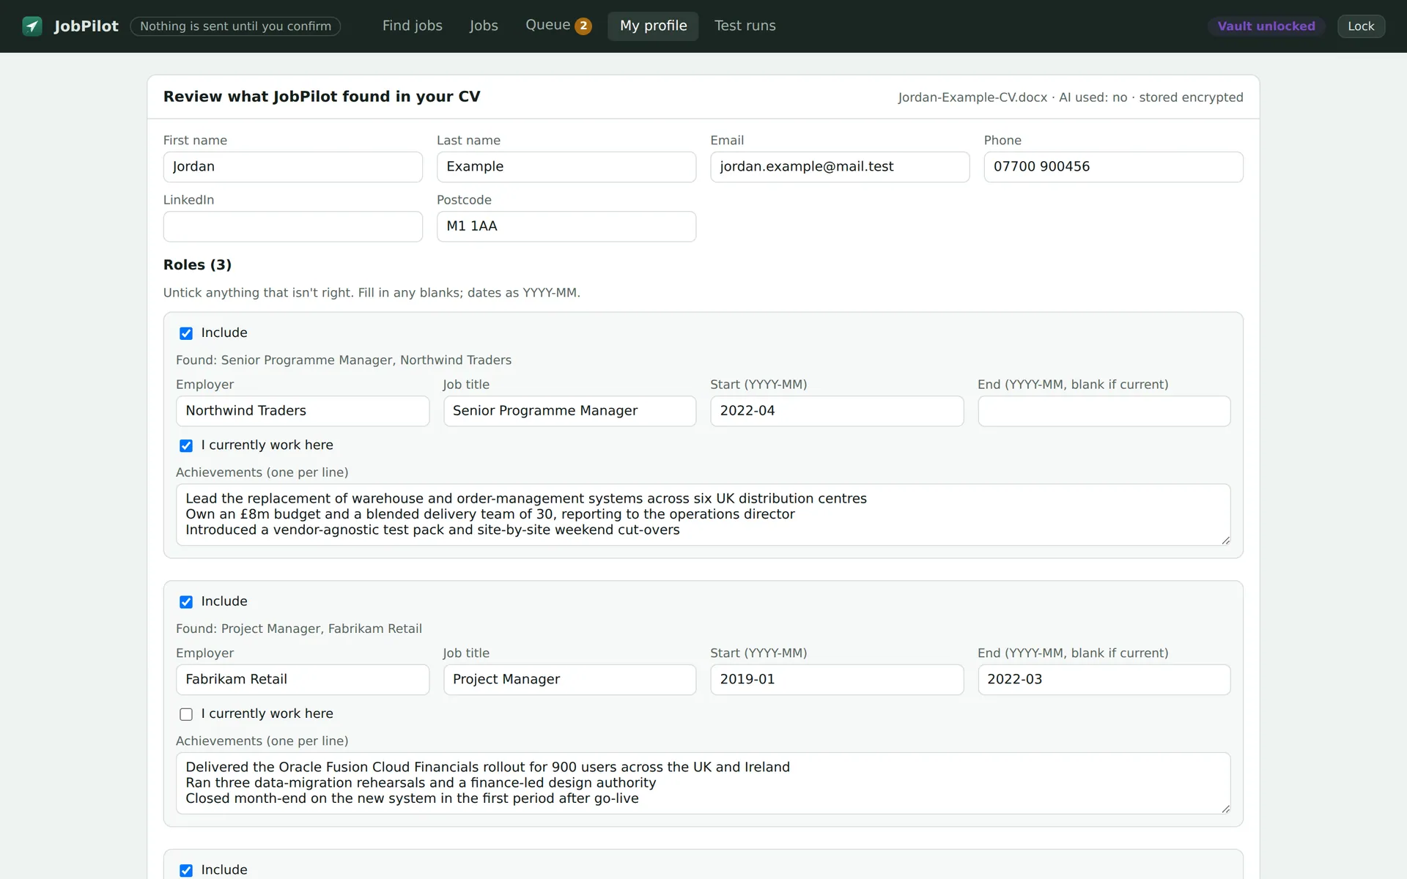Click the Northwind achievements text area
Image resolution: width=1407 pixels, height=879 pixels.
[703, 514]
